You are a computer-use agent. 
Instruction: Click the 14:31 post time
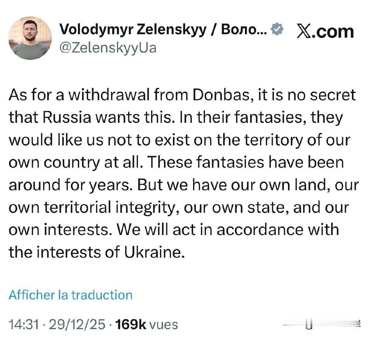pyautogui.click(x=23, y=324)
